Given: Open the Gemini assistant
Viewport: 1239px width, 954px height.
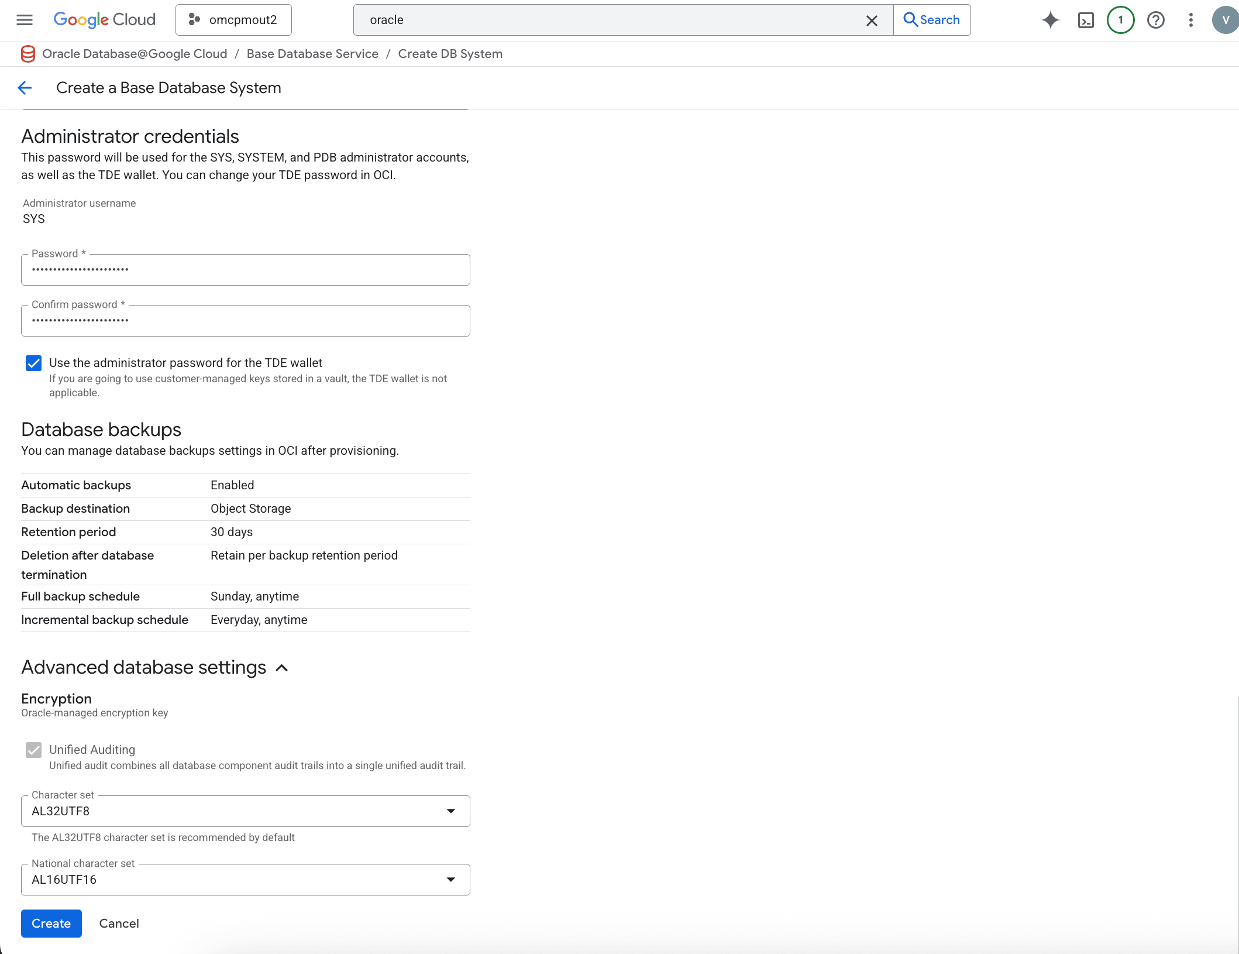Looking at the screenshot, I should [1050, 20].
